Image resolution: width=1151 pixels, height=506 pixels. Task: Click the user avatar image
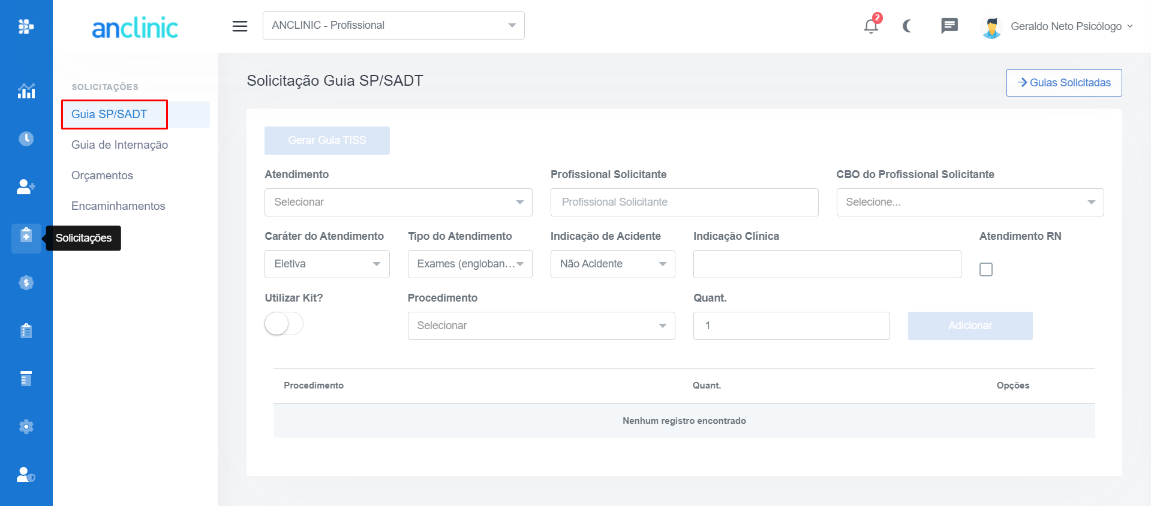click(992, 27)
